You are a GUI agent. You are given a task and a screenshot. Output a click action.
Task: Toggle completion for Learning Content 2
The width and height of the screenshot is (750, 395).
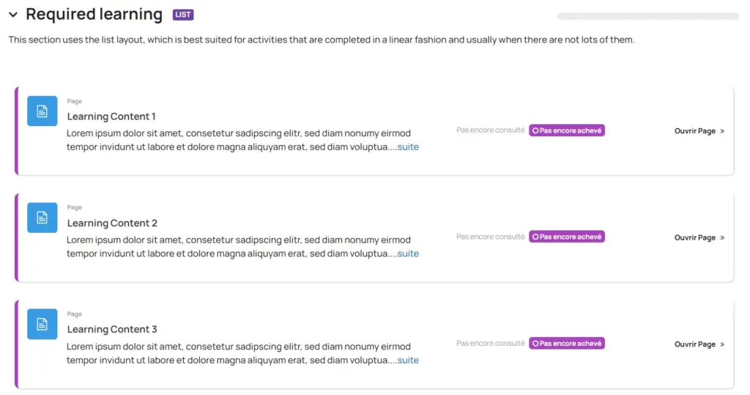pos(567,237)
